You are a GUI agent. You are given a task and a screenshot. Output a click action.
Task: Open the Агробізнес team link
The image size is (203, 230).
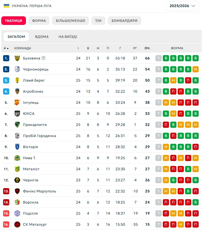tap(33, 91)
